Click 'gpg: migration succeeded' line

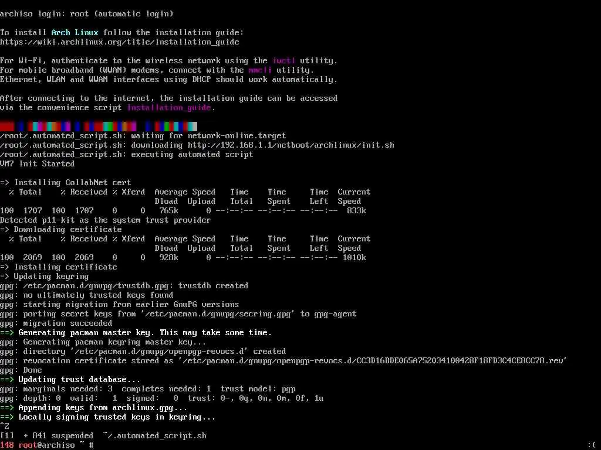(x=56, y=323)
